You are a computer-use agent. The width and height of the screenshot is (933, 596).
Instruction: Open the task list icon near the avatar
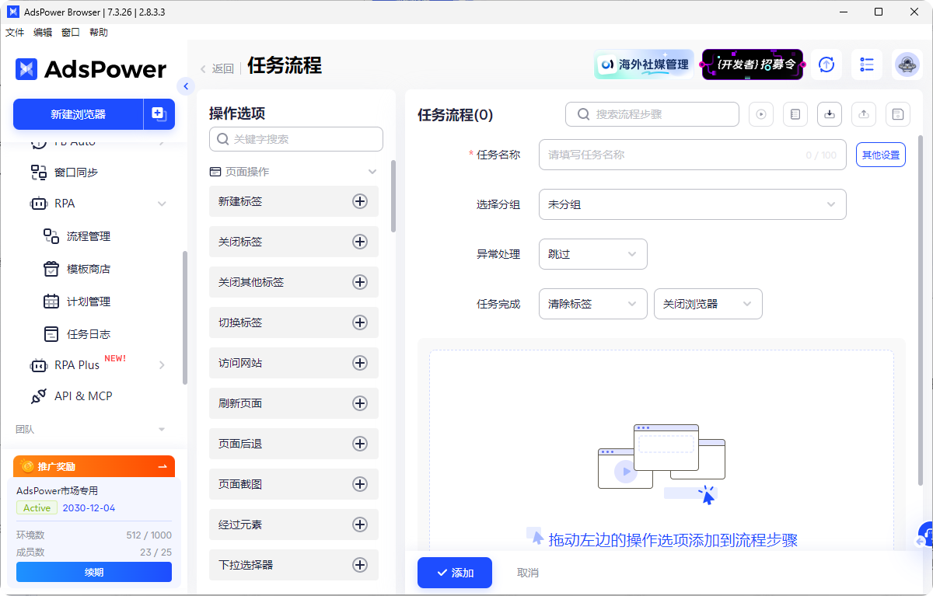pos(866,64)
